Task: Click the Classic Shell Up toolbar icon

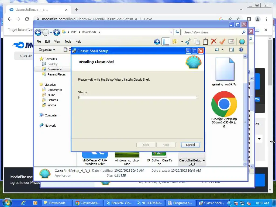Action: tap(157, 42)
